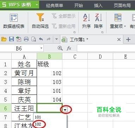The image size is (135, 128).
Task: Click the zoom magnifier icon beside fx
Action: coord(60,48)
